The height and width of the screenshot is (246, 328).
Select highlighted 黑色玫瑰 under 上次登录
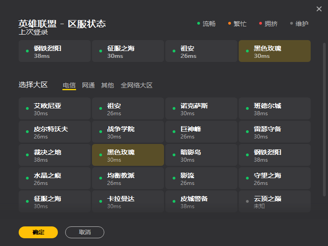(275, 51)
